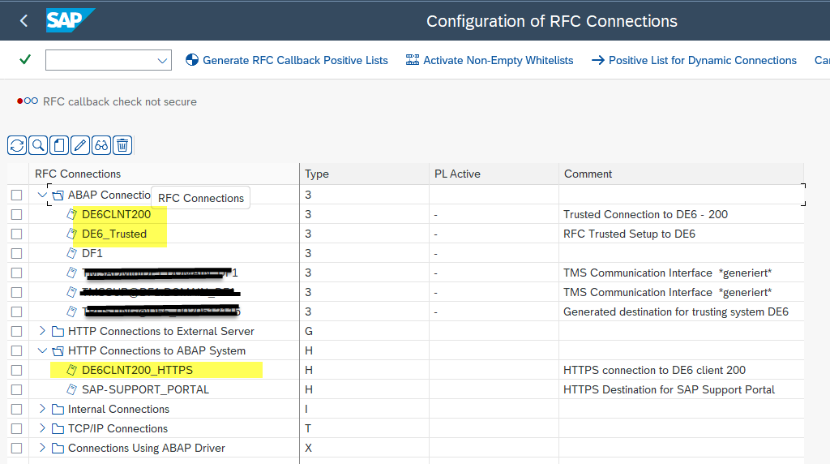This screenshot has width=830, height=464.
Task: Click the DF1 connection icon
Action: click(71, 253)
